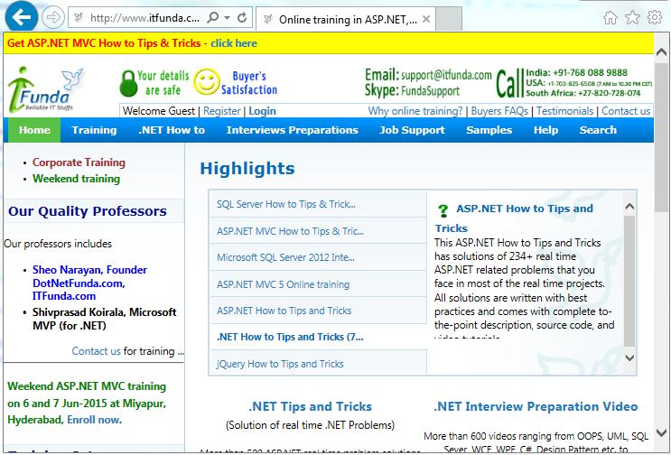This screenshot has width=671, height=455.
Task: Click the ASP.NET How to Tips and Tricks heading link
Action: (514, 218)
